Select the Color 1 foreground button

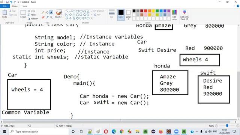121,15
